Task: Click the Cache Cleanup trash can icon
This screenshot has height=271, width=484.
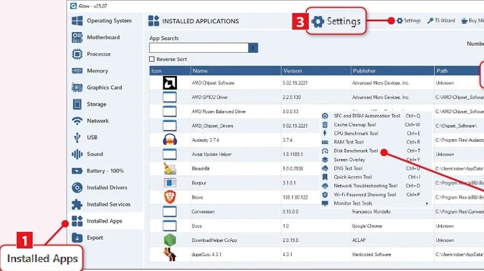Action: pyautogui.click(x=325, y=125)
